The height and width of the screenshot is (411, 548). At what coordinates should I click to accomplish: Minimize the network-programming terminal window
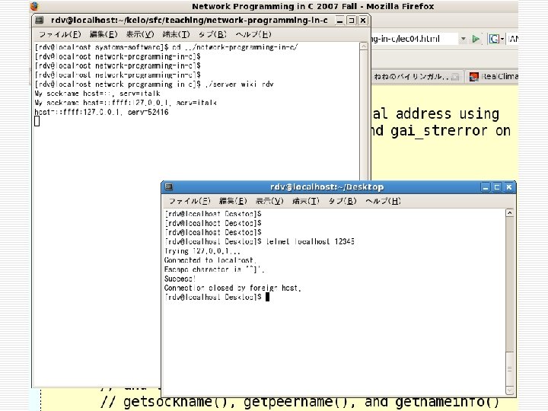pyautogui.click(x=339, y=21)
